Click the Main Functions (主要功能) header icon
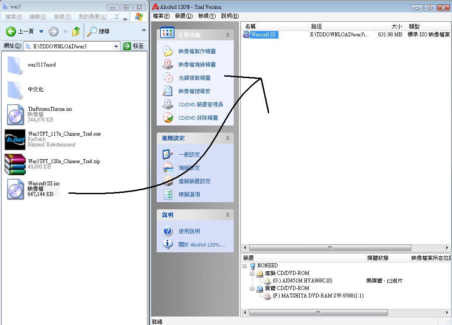The height and width of the screenshot is (325, 452). pos(167,33)
